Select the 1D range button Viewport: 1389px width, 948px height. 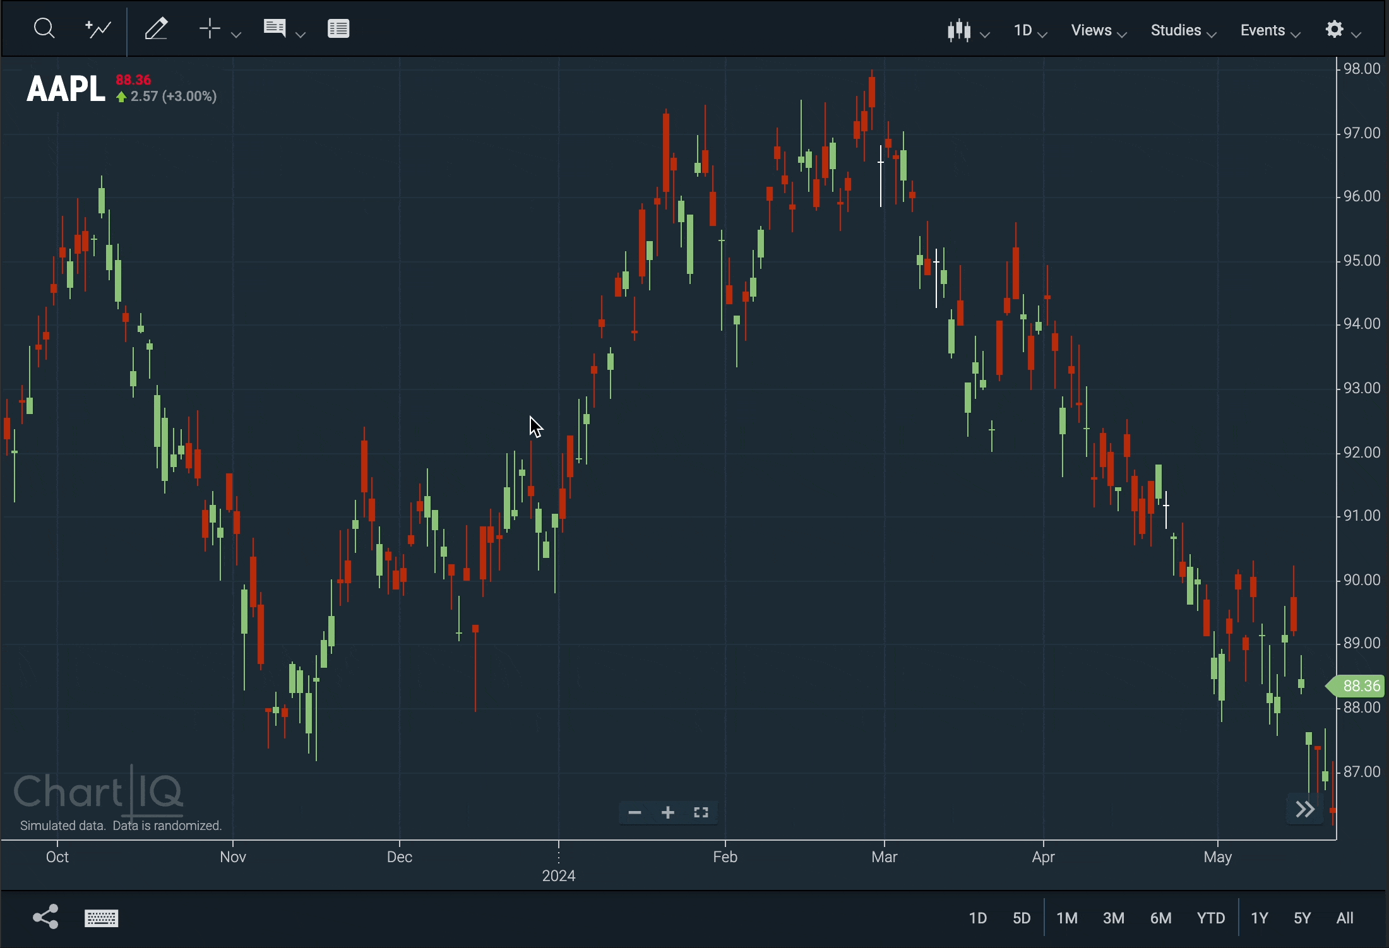tap(978, 918)
